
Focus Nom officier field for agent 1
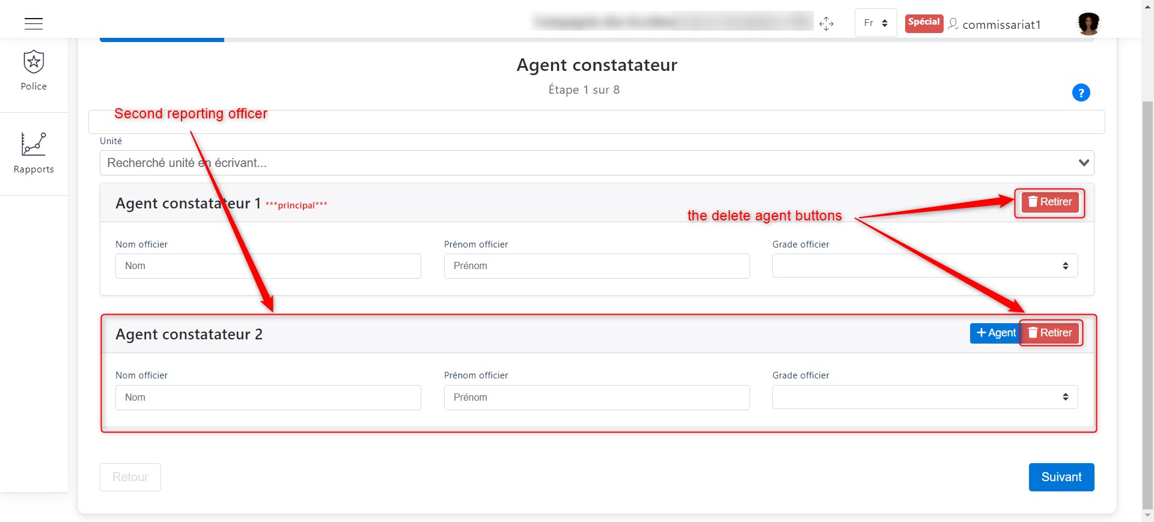(x=268, y=266)
